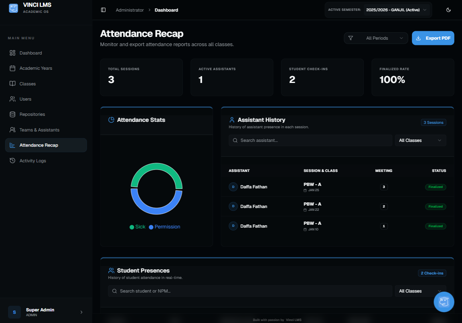This screenshot has width=462, height=323.
Task: Expand the Super Admin profile chevron
Action: click(81, 312)
